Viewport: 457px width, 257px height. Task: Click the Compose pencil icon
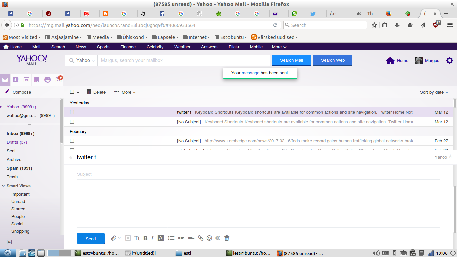(7, 92)
